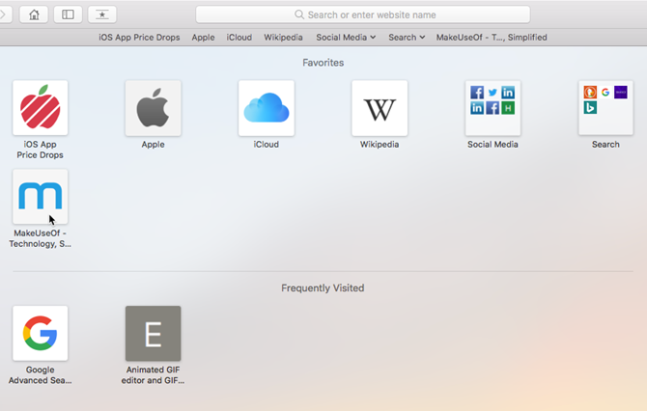Image resolution: width=647 pixels, height=411 pixels.
Task: Click the Home toolbar button
Action: [35, 14]
